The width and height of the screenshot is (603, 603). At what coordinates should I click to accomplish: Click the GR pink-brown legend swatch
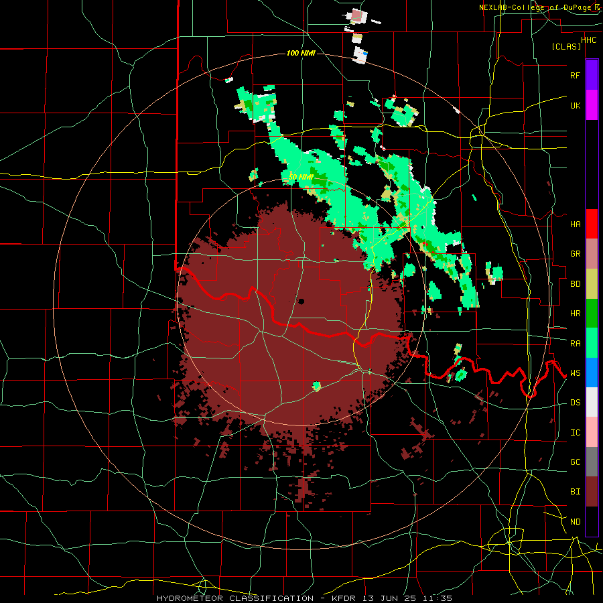click(x=592, y=253)
